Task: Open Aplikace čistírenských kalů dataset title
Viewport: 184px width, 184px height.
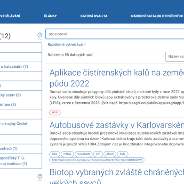Action: [117, 78]
